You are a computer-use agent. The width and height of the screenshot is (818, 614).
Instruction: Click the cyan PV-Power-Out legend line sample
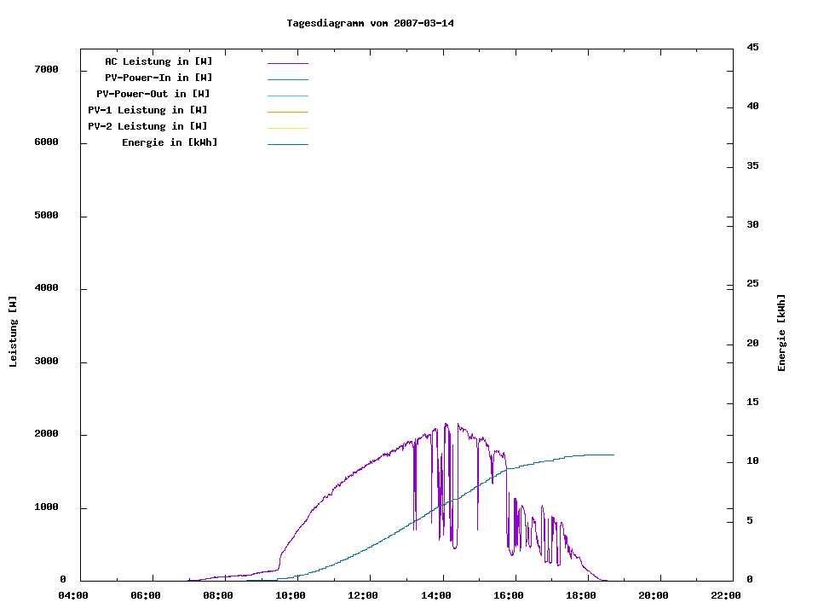tap(287, 96)
